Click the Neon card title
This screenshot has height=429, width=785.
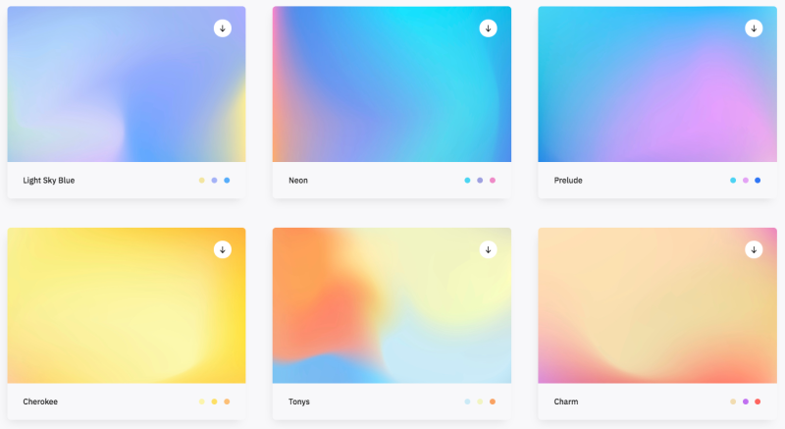298,181
